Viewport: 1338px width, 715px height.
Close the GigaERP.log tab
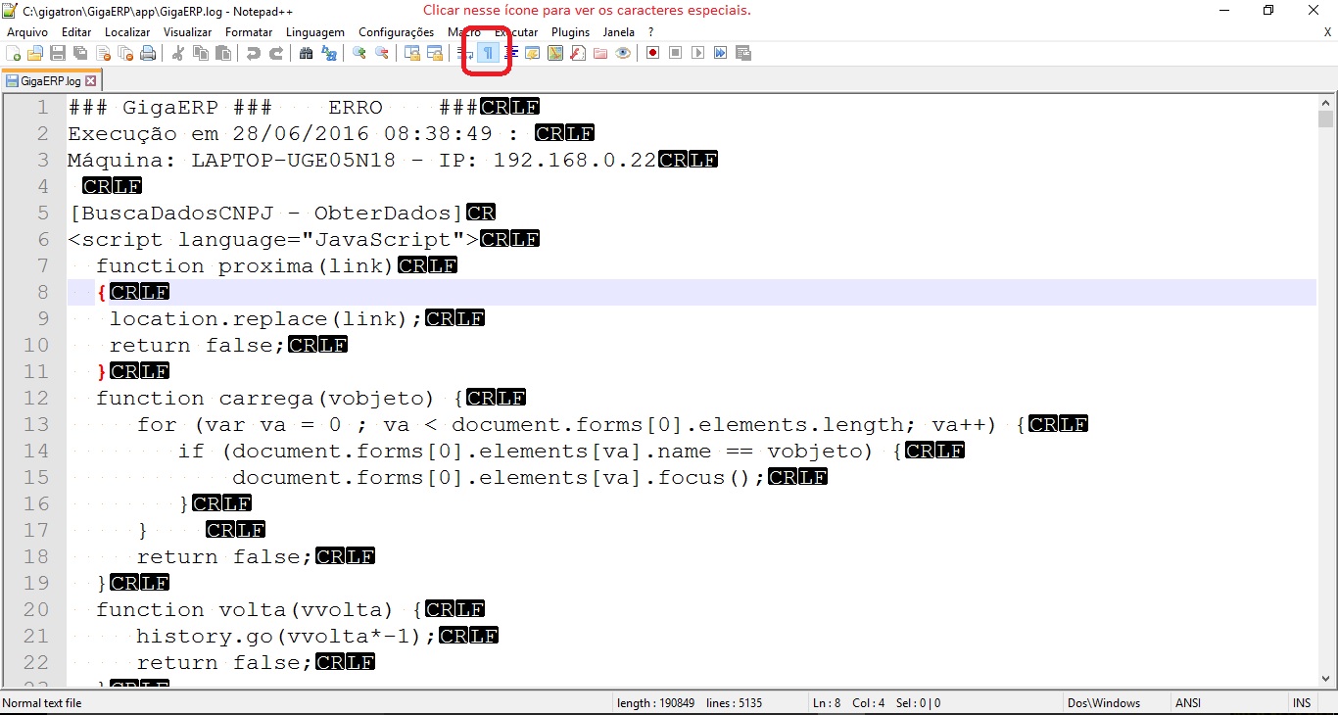91,81
